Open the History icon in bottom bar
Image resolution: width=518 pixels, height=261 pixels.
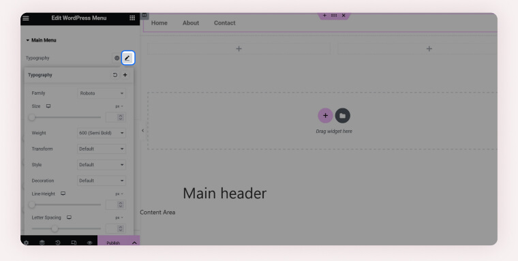[x=58, y=243]
